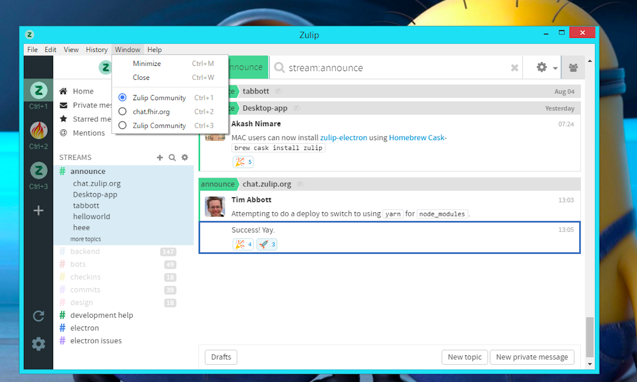Open the tabbott topic in sidebar
Viewport: 637px width, 382px height.
click(86, 206)
